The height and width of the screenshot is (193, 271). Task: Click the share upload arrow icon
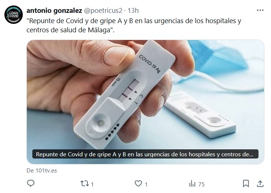point(260,183)
